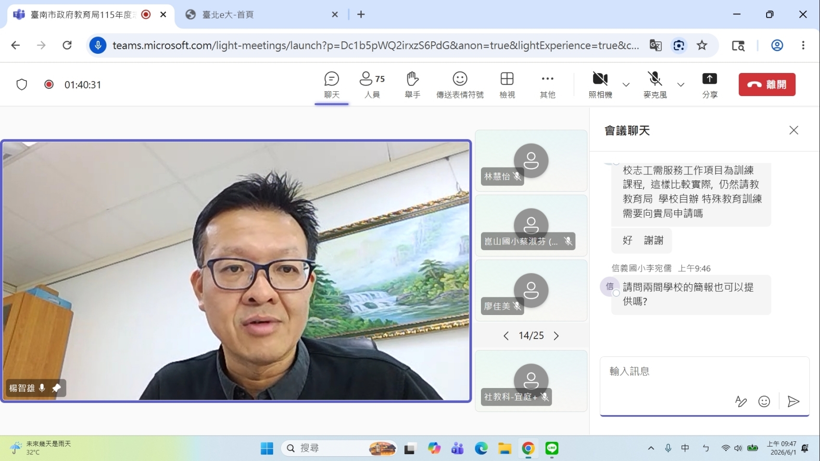Expand microphone options dropdown arrow
This screenshot has height=461, width=820.
[x=681, y=85]
